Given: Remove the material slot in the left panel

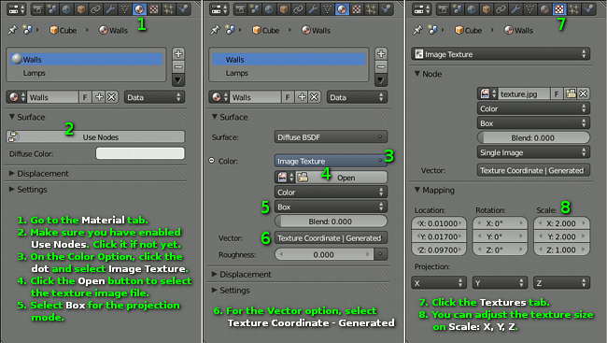Looking at the screenshot, I should click(x=178, y=66).
